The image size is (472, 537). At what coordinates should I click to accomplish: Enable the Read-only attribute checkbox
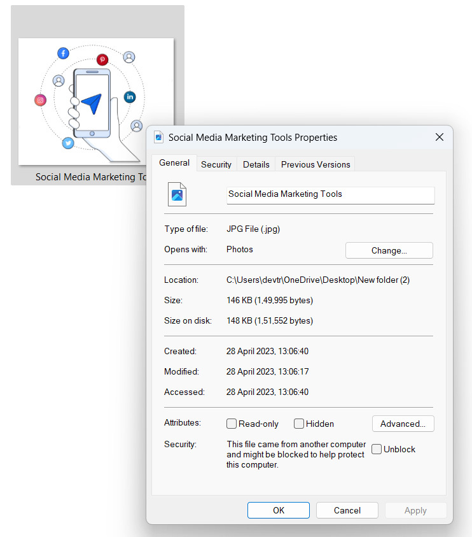click(x=233, y=424)
